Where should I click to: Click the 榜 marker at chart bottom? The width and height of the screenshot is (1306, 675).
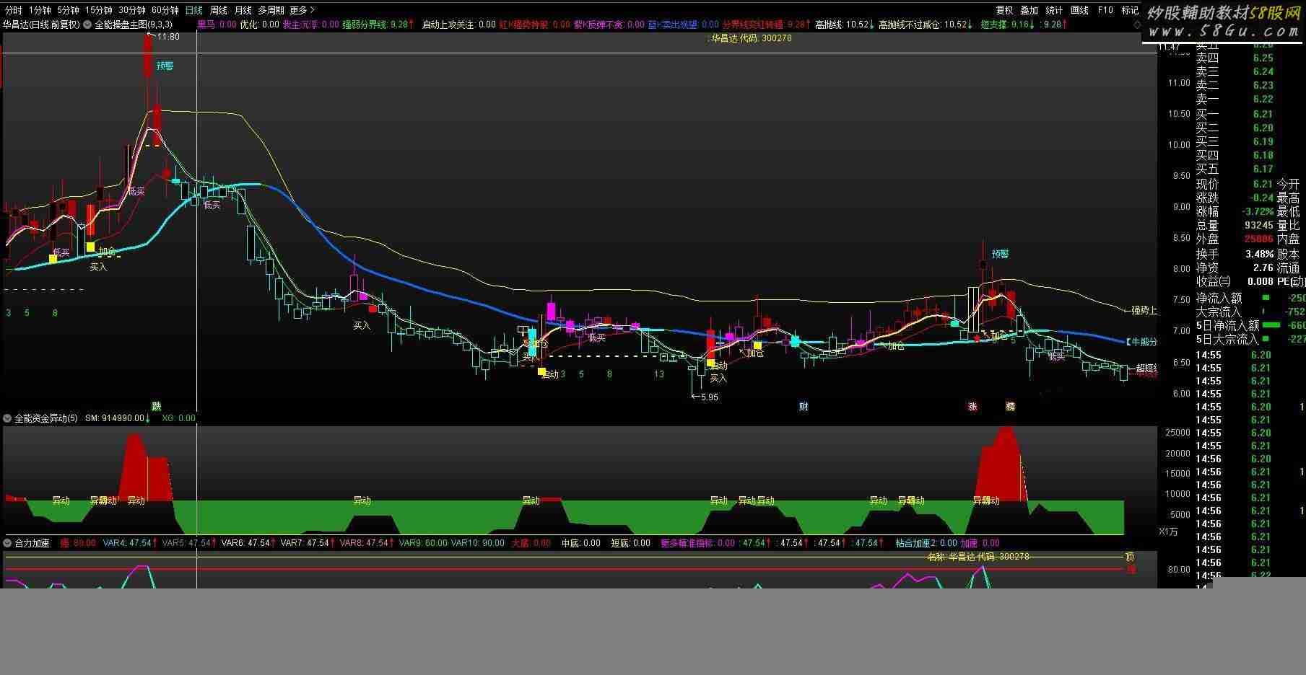[1010, 407]
